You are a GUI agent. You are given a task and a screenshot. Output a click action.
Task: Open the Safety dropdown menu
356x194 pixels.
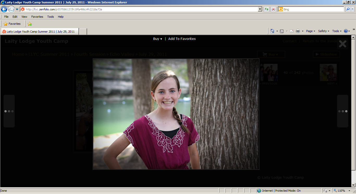(x=323, y=31)
